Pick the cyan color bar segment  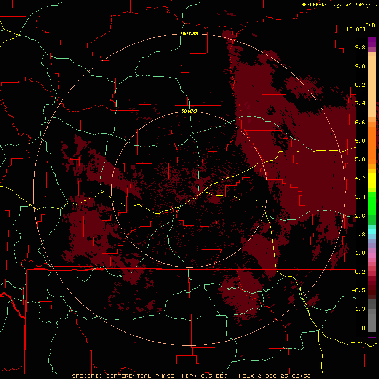click(372, 232)
